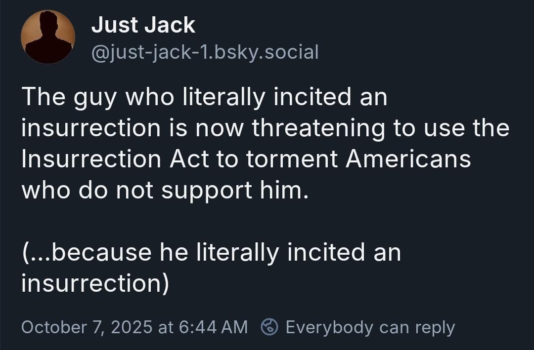Click the final word "insurrection)" in the post
This screenshot has width=534, height=350.
(x=95, y=283)
